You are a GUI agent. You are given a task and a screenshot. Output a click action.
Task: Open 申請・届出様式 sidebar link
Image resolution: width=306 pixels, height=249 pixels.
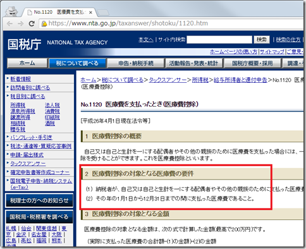(x=27, y=155)
